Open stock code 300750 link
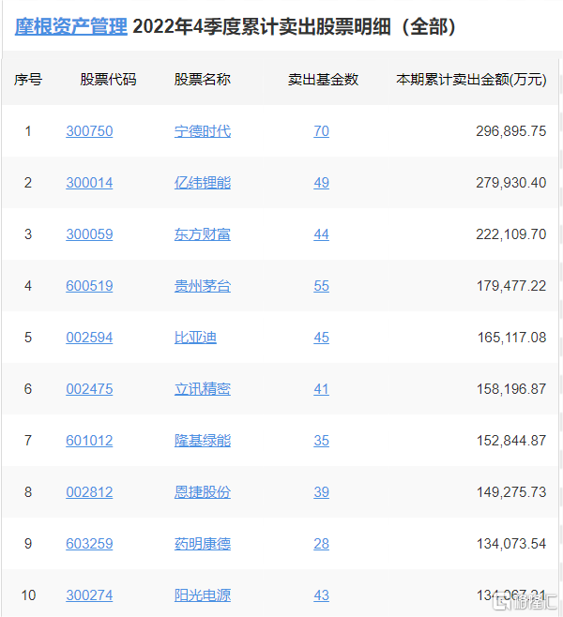The width and height of the screenshot is (563, 617). coord(89,131)
